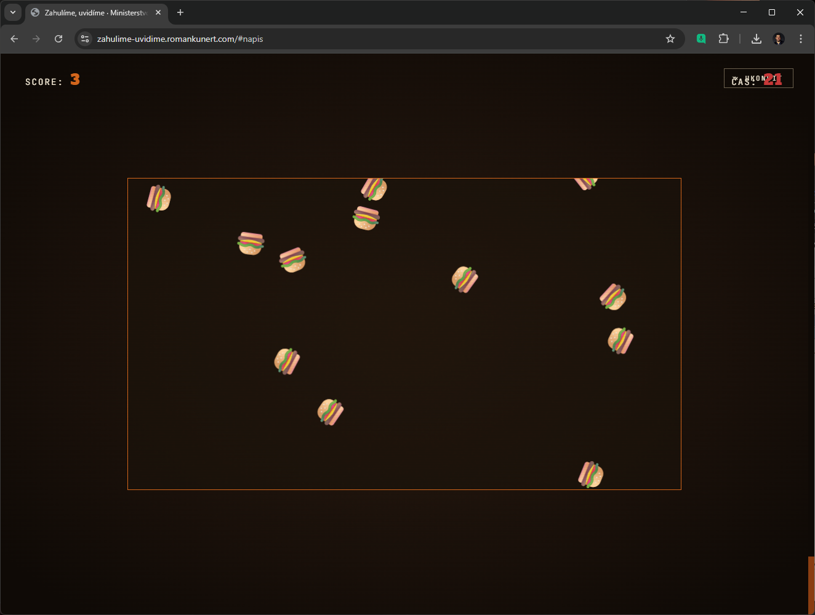815x615 pixels.
Task: Click the burger in the top-left corner of the game frame
Action: coord(159,198)
